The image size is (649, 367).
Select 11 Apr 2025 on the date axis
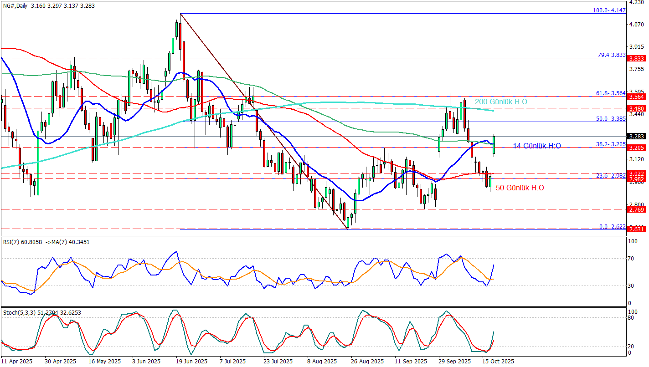(x=17, y=362)
